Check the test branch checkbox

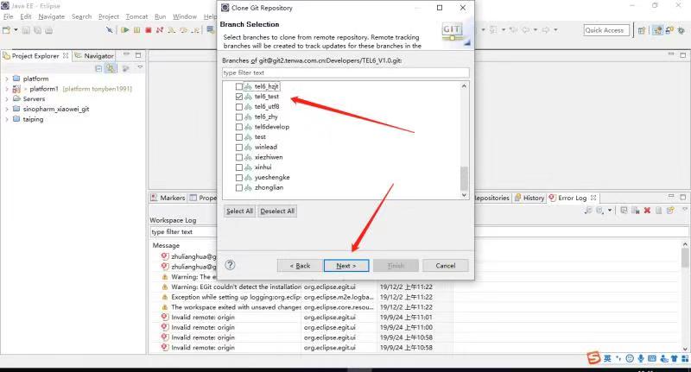click(x=239, y=137)
